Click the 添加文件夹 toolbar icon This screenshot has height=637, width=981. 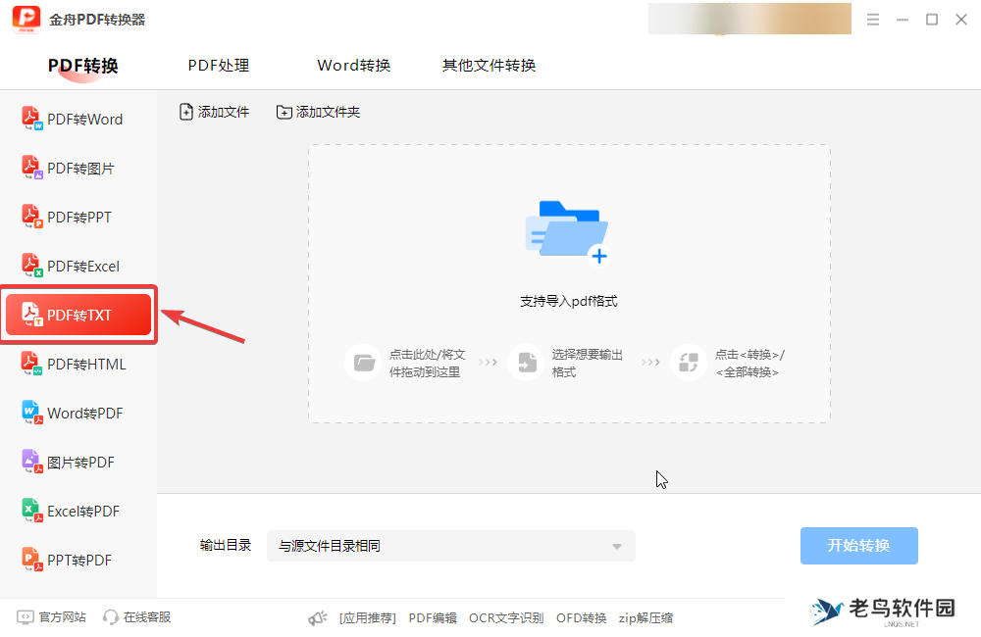[318, 112]
